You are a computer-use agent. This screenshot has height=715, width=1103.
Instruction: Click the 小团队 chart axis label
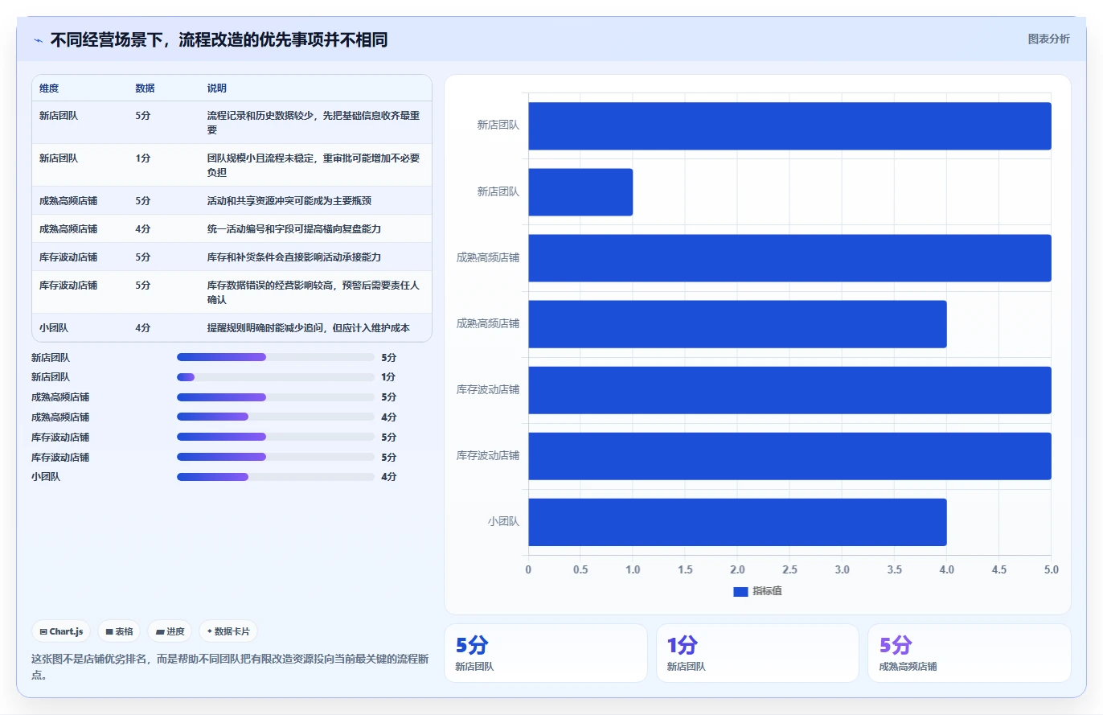click(x=503, y=521)
